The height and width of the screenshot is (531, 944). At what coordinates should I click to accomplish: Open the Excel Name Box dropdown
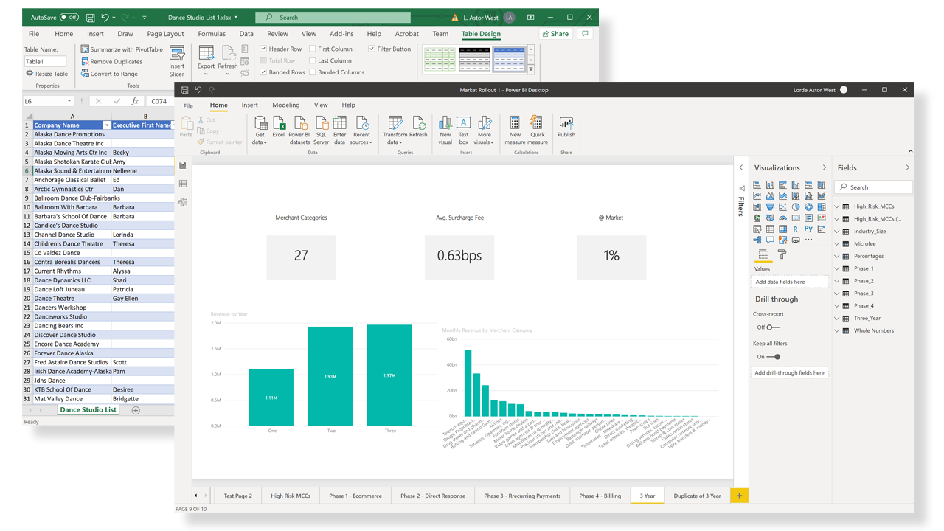point(69,101)
